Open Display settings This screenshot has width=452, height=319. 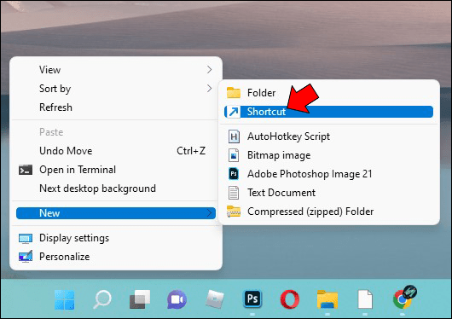tap(116, 238)
